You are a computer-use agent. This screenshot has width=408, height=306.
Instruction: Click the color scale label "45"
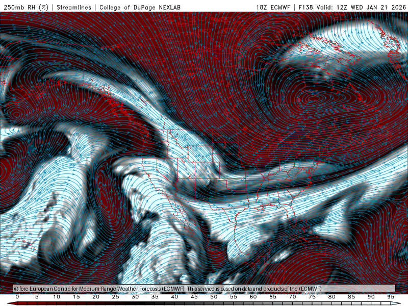click(x=194, y=297)
